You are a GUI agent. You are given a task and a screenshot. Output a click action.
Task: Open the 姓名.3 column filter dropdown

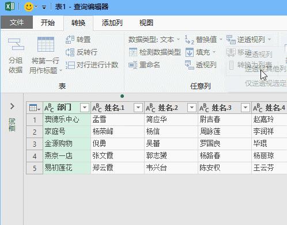click(246, 108)
